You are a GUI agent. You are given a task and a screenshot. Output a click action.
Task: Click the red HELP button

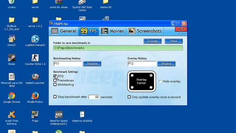[x=181, y=29]
